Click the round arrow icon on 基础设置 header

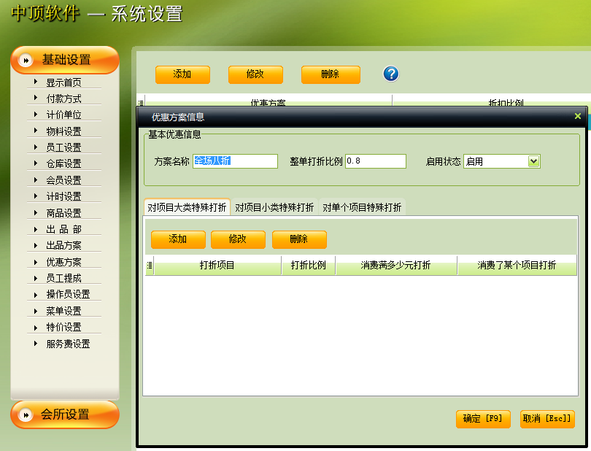26,60
